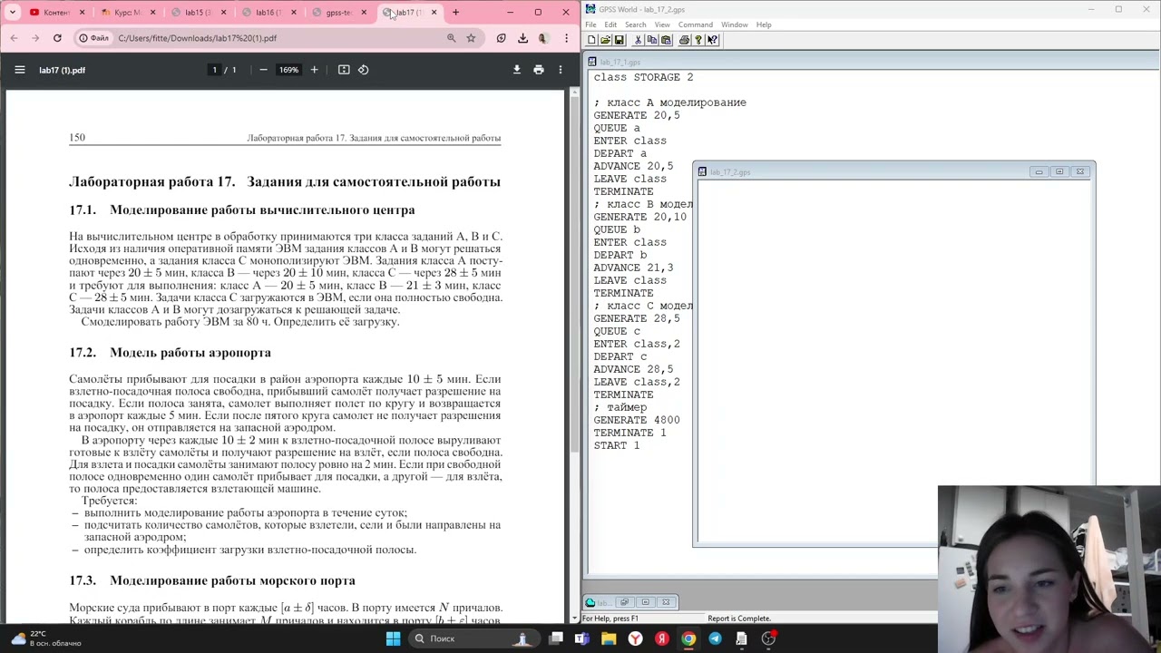Reload the page in Chrome
1161x653 pixels.
click(57, 38)
